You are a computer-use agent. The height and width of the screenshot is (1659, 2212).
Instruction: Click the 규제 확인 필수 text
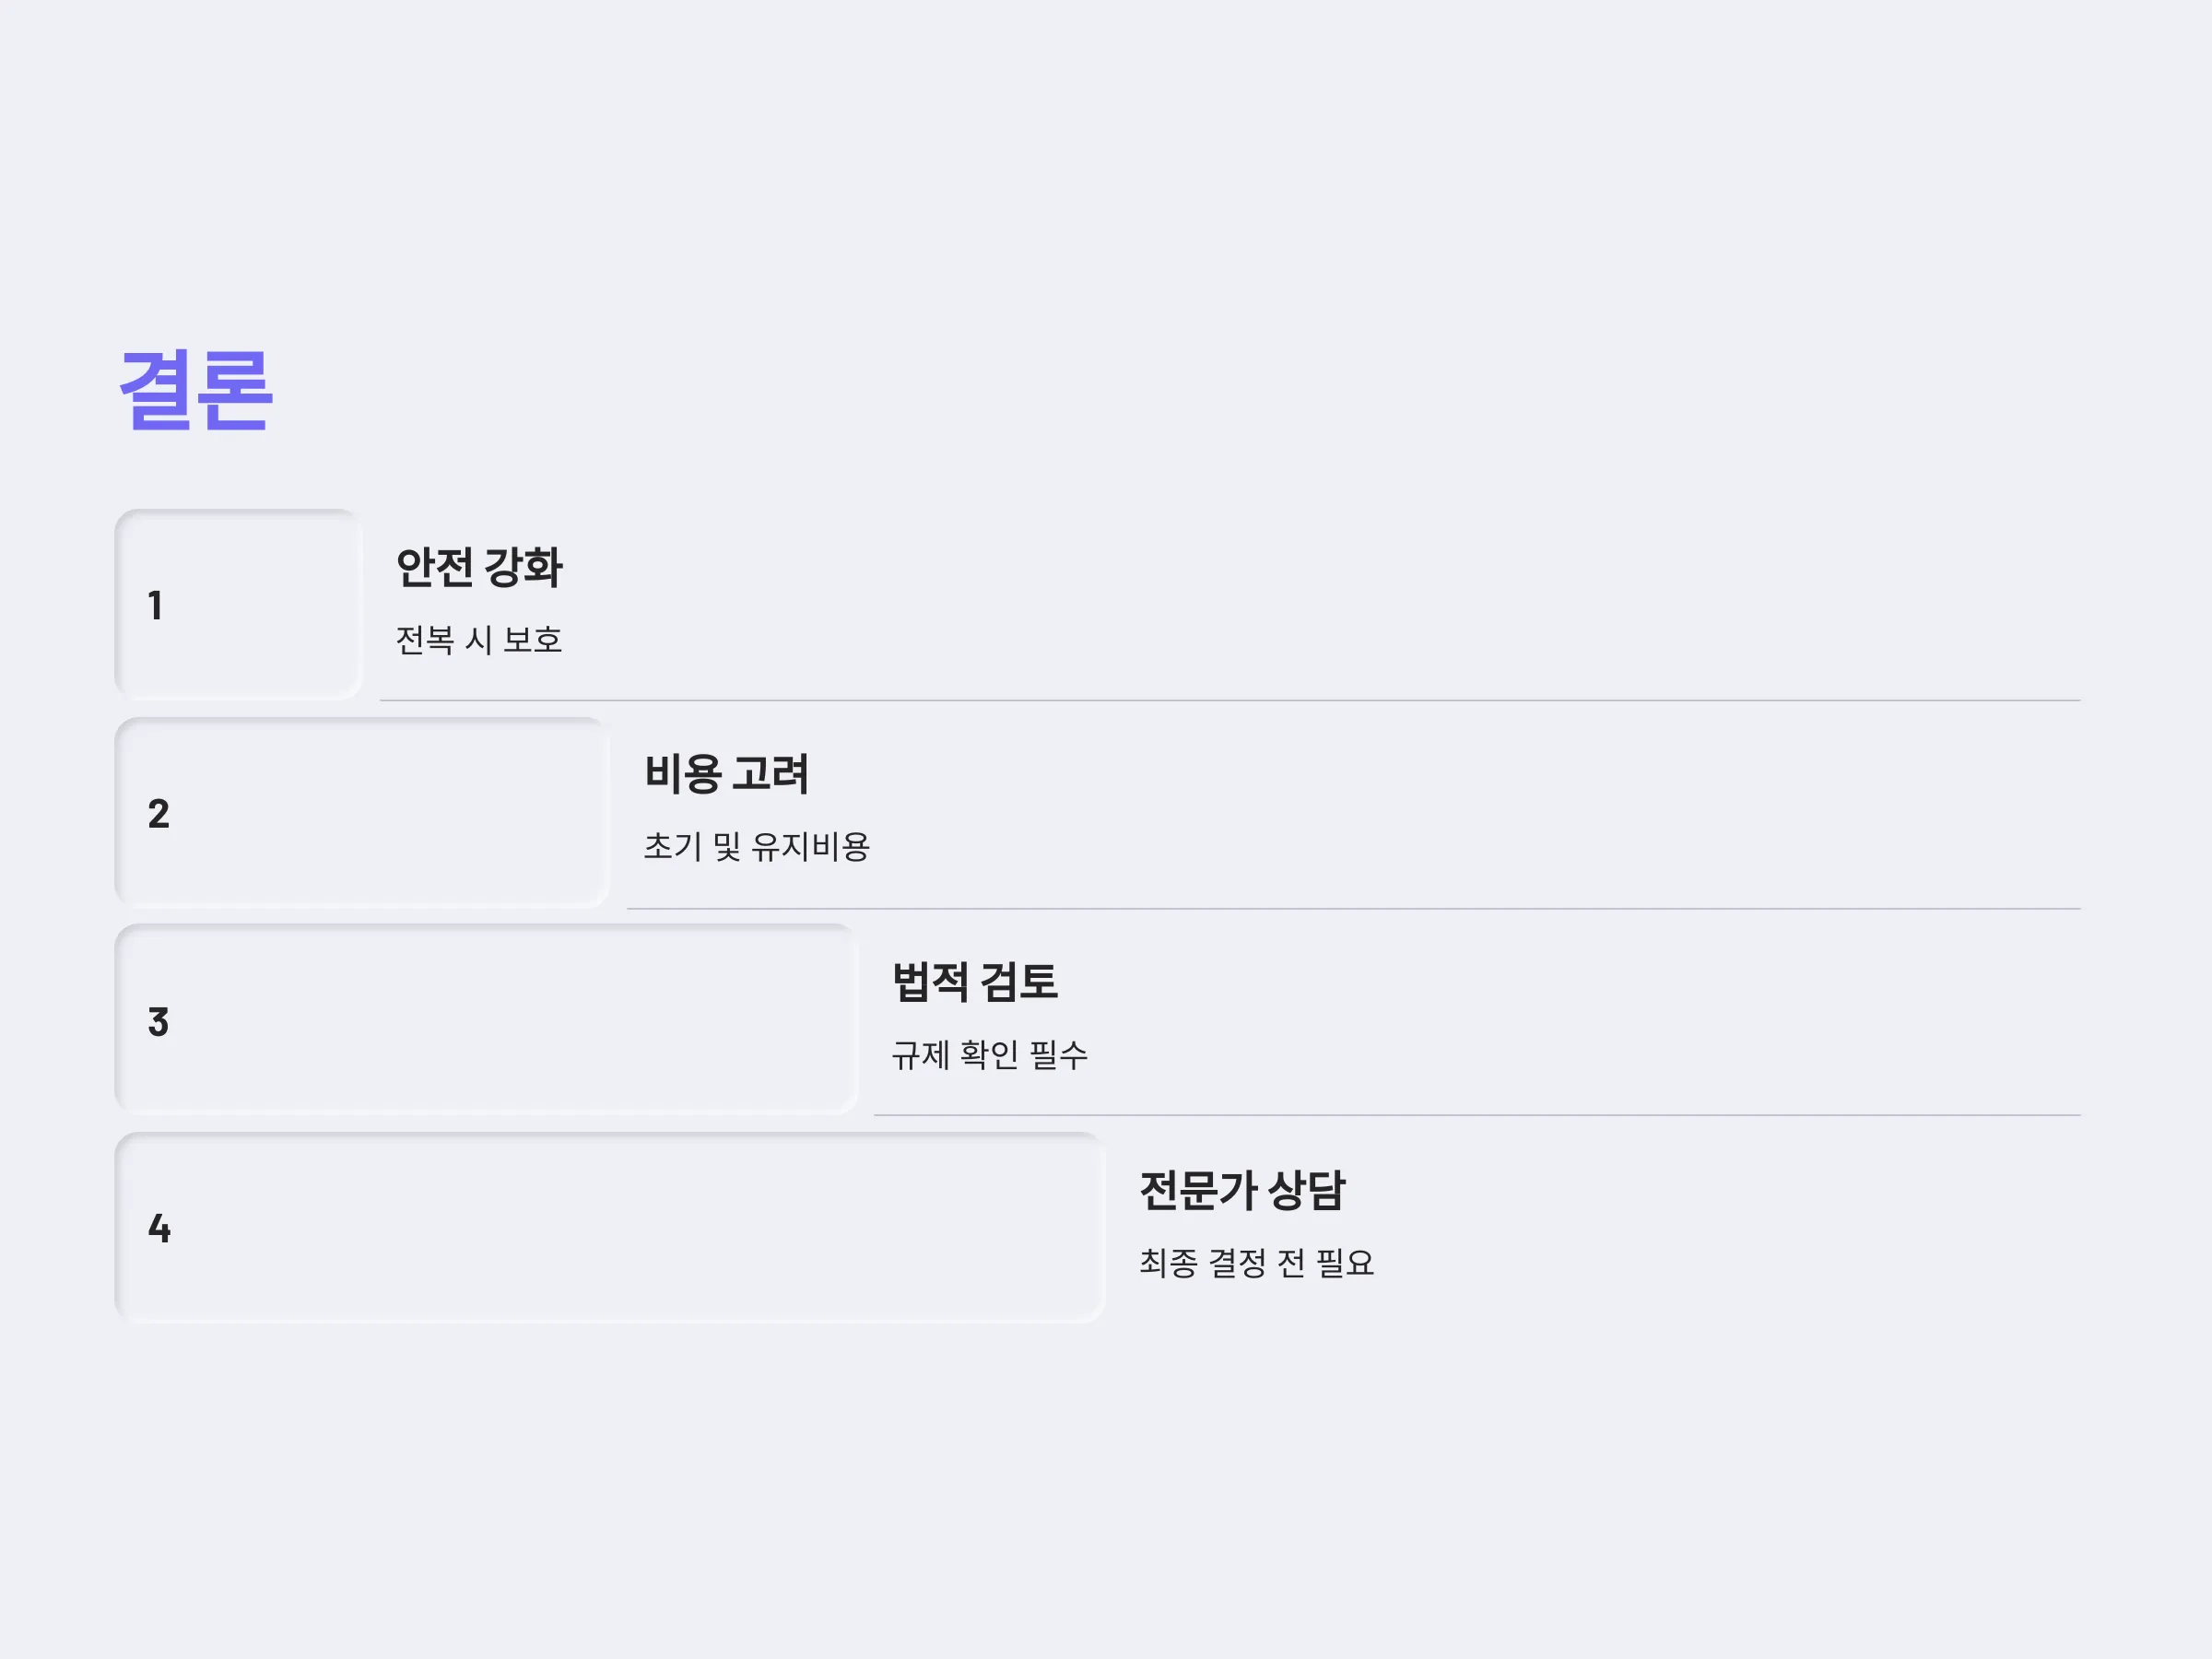[989, 1055]
